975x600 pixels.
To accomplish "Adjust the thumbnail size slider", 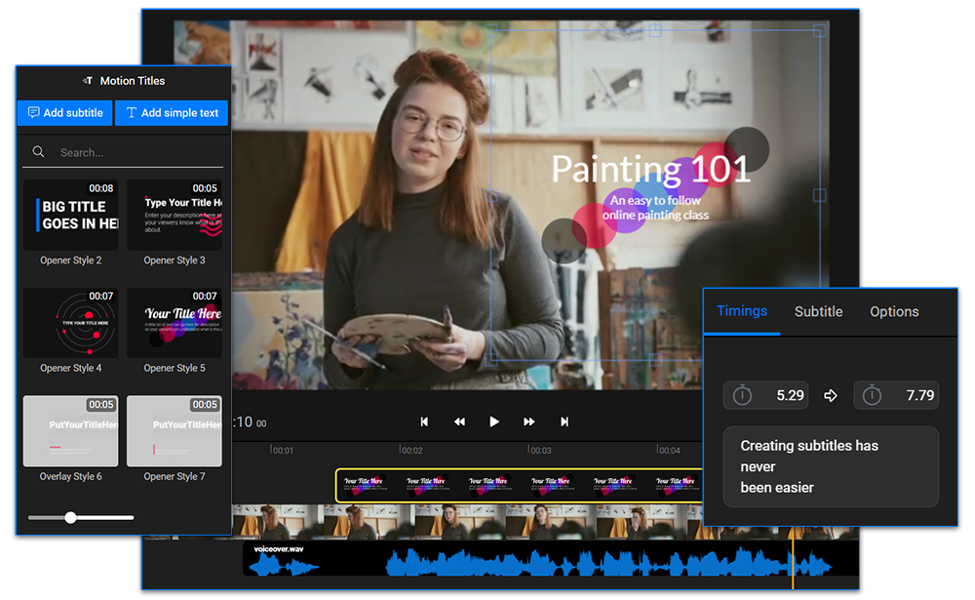I will tap(70, 517).
